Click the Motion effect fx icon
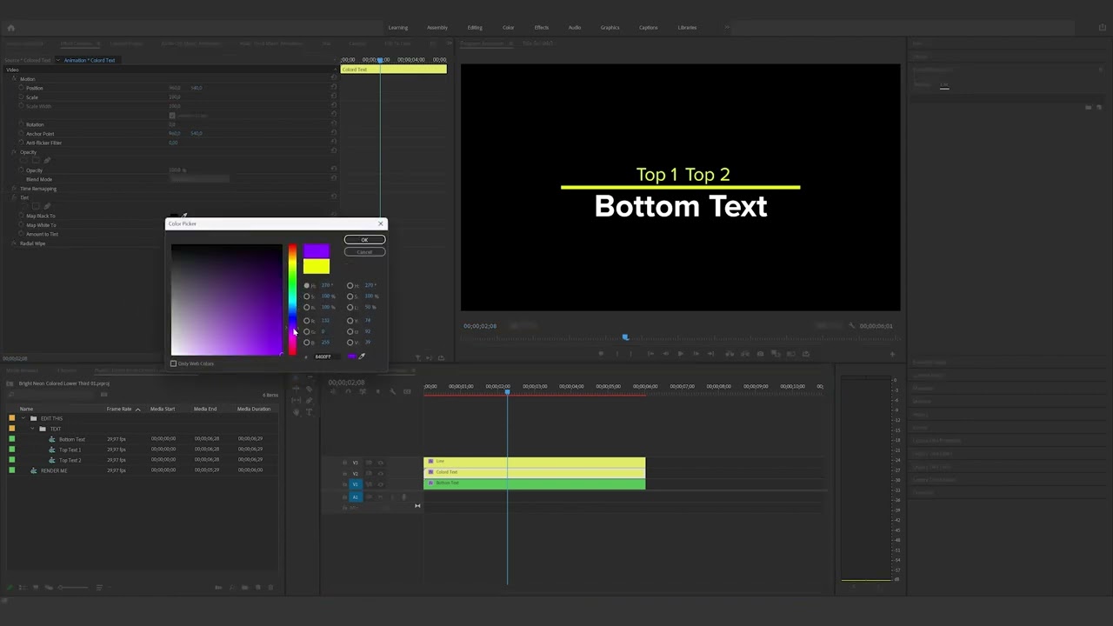This screenshot has width=1113, height=626. [14, 79]
